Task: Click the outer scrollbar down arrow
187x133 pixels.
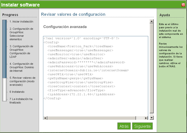Action: [152, 118]
